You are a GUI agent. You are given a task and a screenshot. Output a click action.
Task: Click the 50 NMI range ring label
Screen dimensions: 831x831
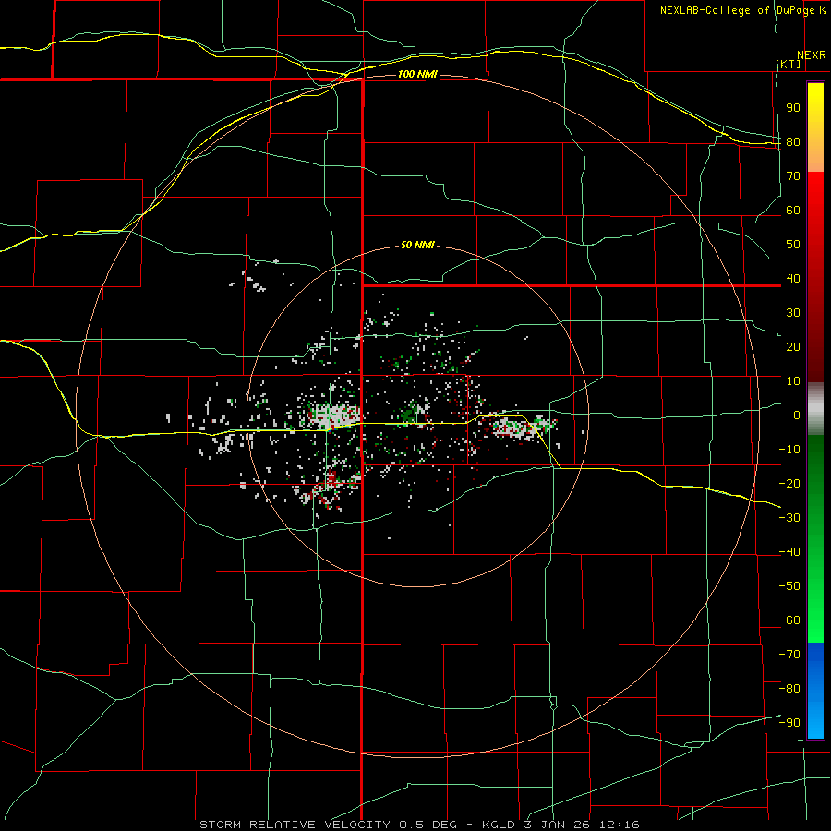pyautogui.click(x=417, y=245)
